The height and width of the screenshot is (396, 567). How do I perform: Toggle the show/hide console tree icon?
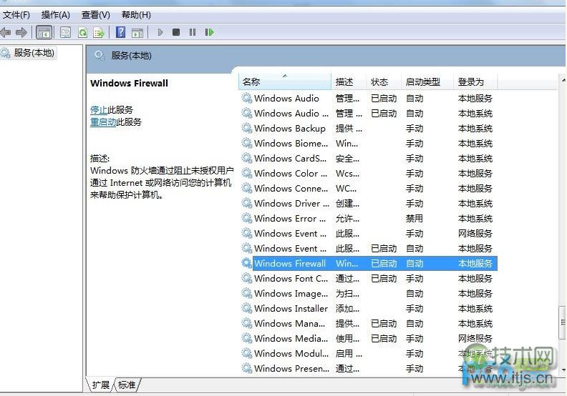[x=45, y=32]
